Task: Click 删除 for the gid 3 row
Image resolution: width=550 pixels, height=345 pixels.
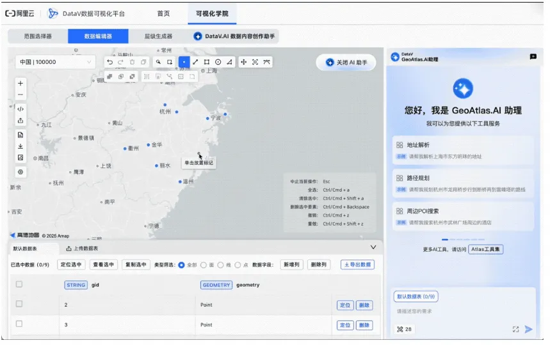Action: click(x=364, y=325)
